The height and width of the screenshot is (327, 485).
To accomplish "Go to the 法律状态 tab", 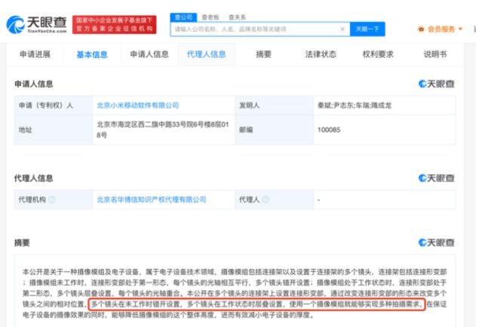I will click(x=321, y=54).
